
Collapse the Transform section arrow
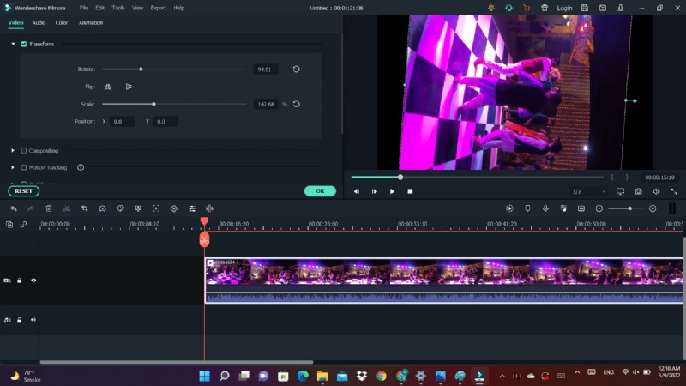[13, 44]
